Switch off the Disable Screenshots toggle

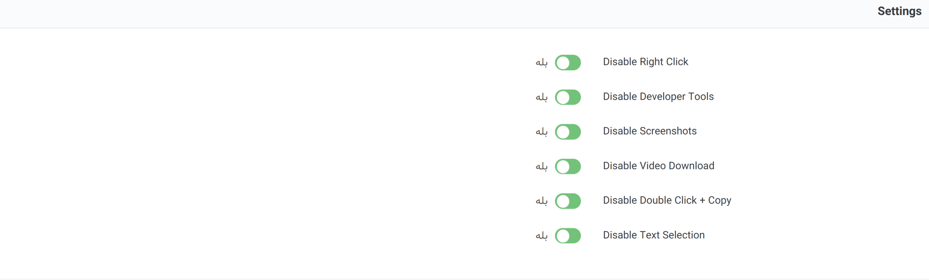(568, 132)
